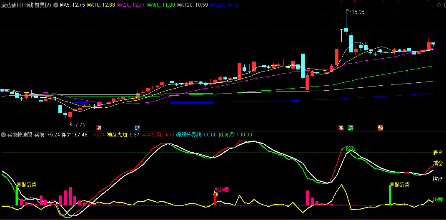Click the red 金牛狂飙: 0.00 value
The height and width of the screenshot is (220, 446).
pyautogui.click(x=158, y=135)
